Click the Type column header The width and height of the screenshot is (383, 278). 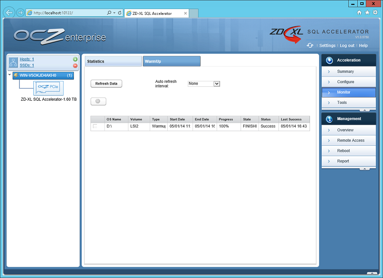159,119
